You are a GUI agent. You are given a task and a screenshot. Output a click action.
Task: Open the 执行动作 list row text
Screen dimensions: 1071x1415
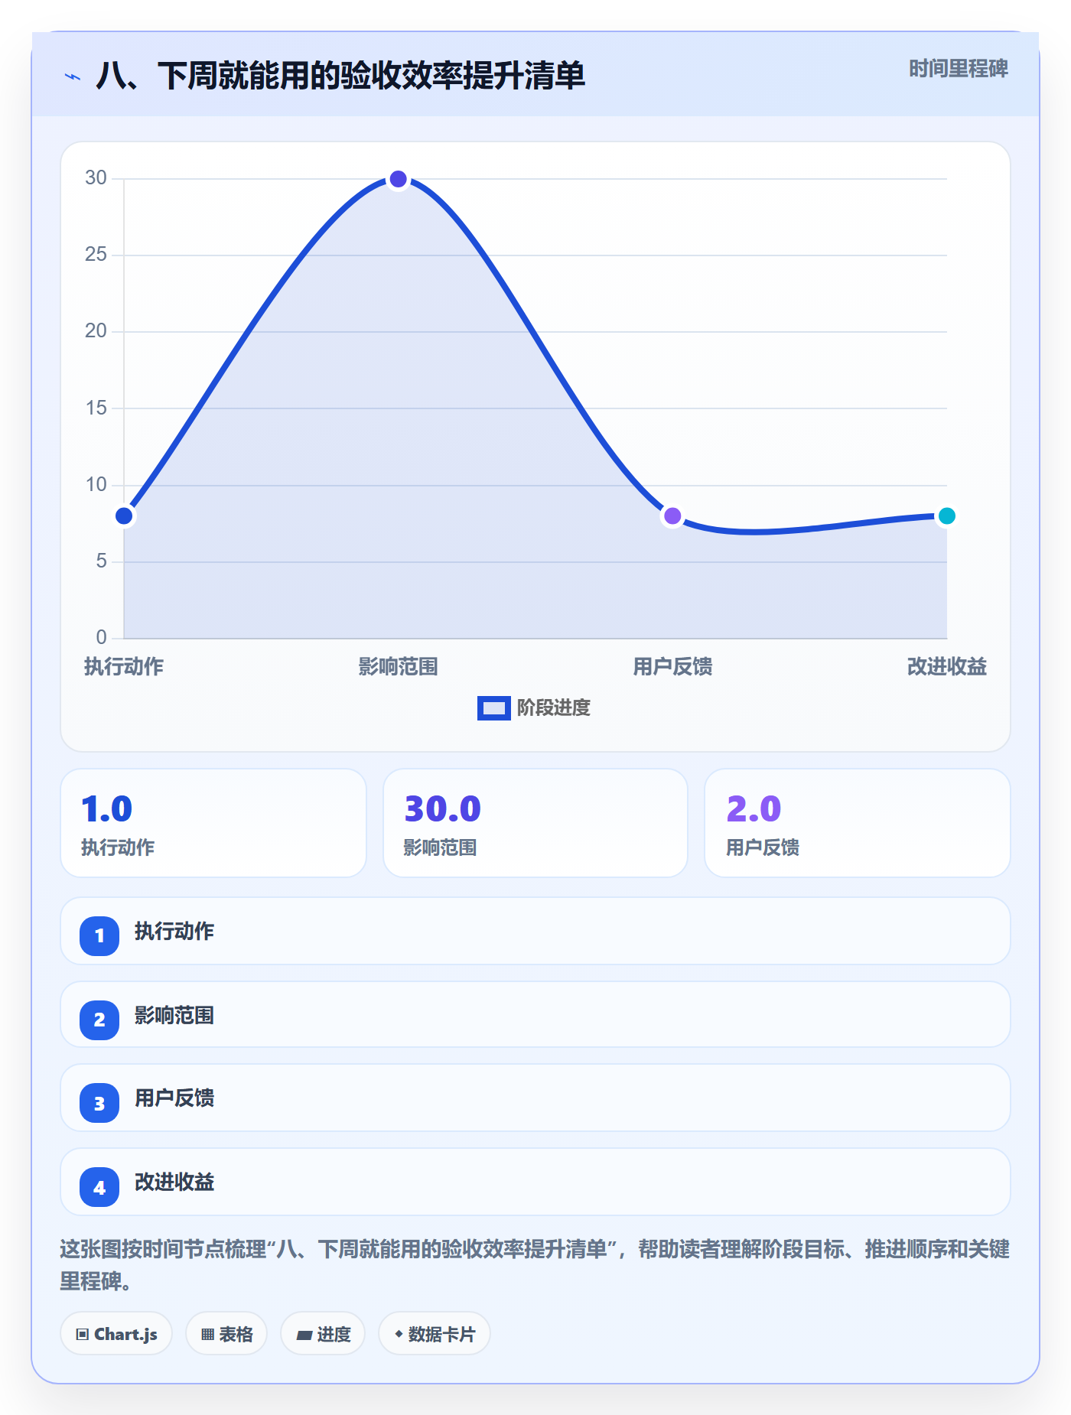174,932
